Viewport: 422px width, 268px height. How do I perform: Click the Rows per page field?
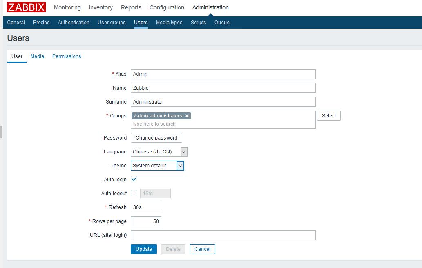[146, 221]
